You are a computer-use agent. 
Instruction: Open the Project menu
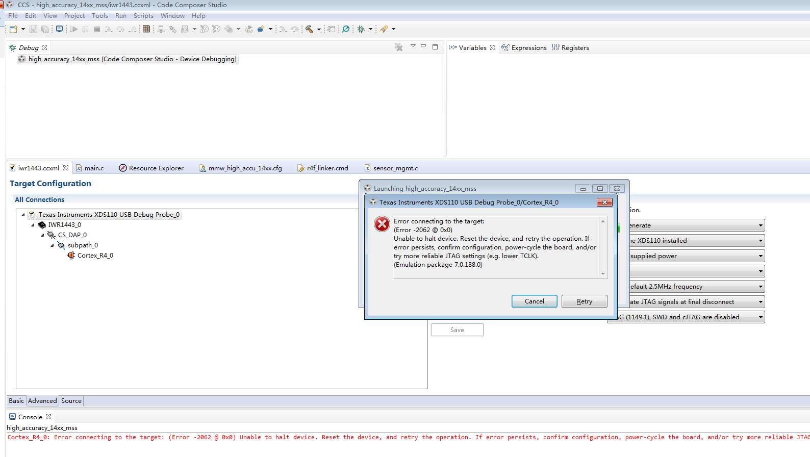tap(74, 16)
